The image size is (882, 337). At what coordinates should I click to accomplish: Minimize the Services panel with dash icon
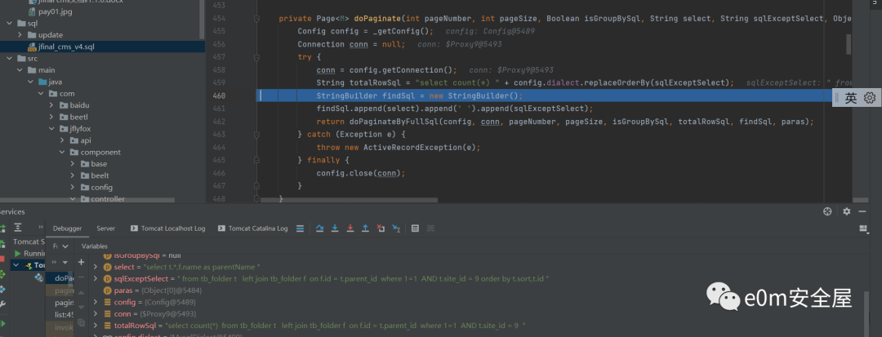click(863, 212)
